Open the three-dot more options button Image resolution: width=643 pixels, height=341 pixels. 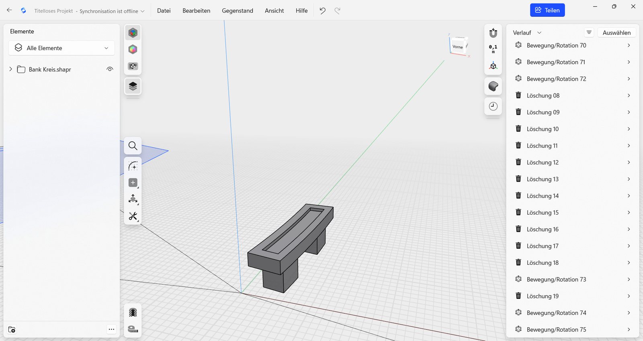pos(111,329)
